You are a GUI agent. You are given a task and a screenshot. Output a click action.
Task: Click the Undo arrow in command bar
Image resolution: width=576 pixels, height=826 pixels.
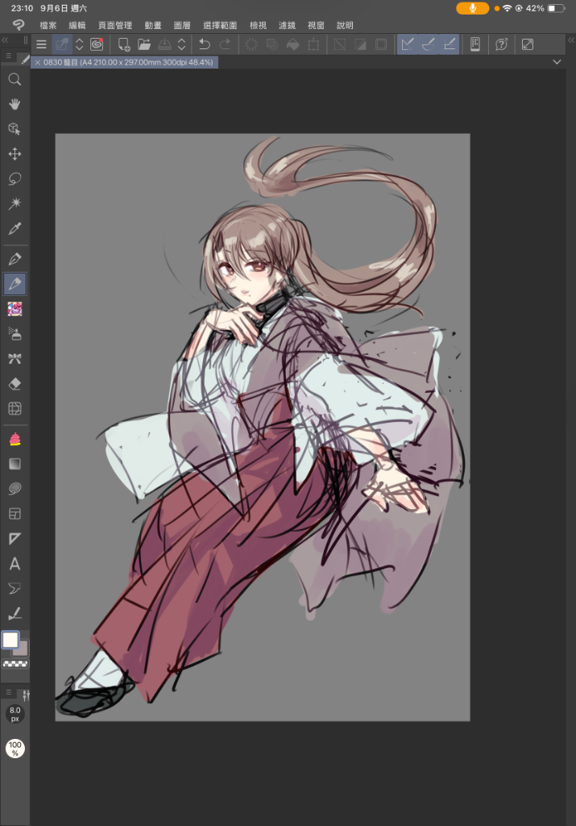[205, 44]
